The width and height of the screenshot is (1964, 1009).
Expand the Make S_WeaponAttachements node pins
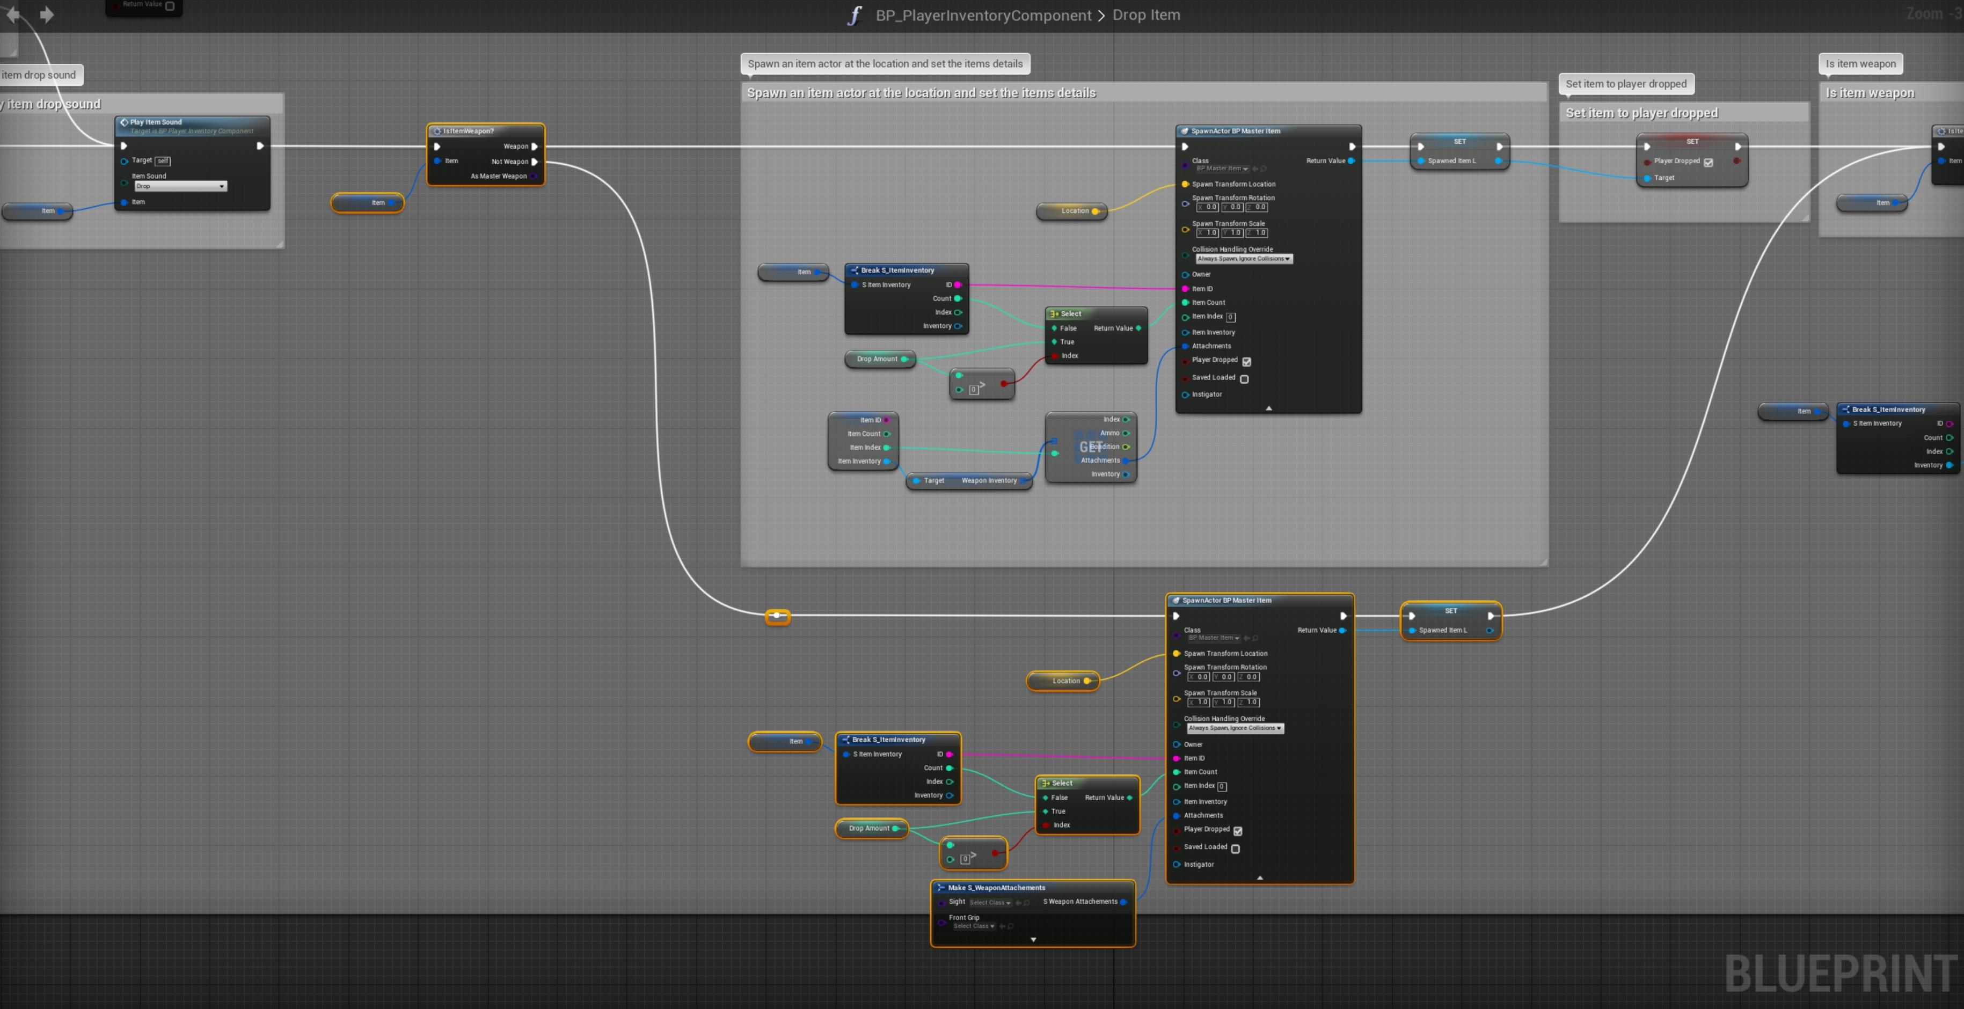[x=1033, y=940]
